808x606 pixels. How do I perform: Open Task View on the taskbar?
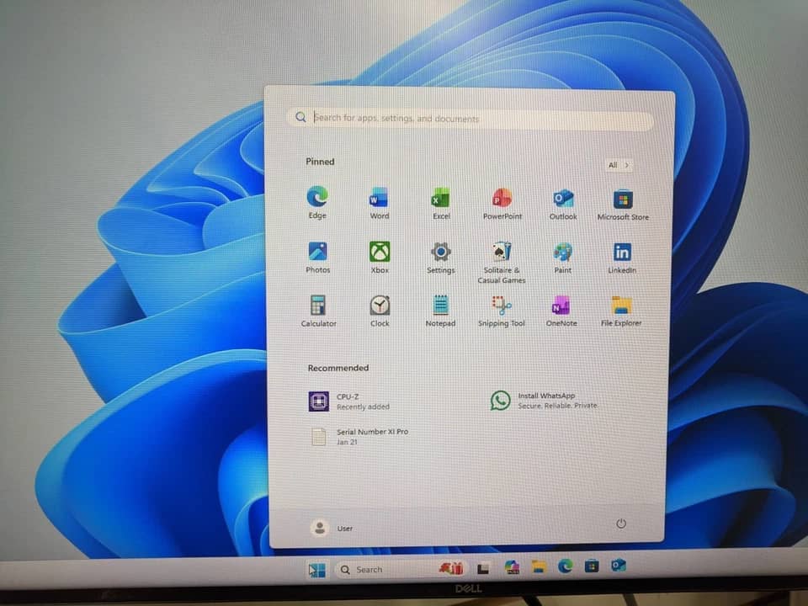coord(483,568)
